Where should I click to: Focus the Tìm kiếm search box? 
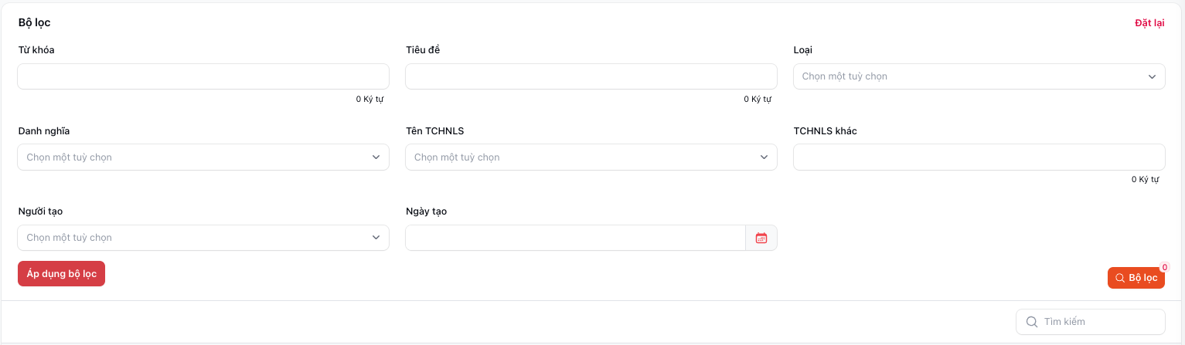point(1099,322)
